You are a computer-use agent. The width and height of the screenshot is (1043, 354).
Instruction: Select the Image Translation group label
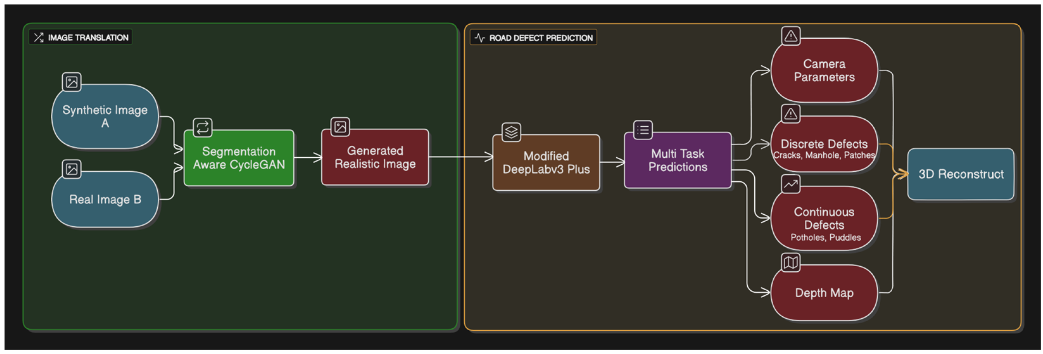click(x=88, y=37)
